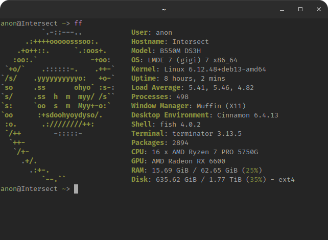
Task: Click the "~" window title
Action: 164,10
